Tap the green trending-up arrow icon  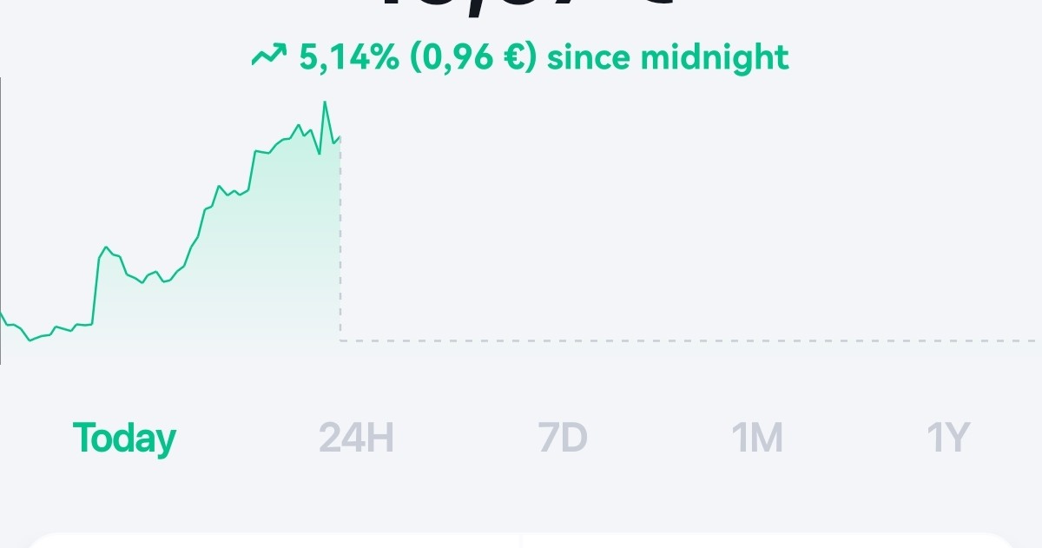click(268, 57)
